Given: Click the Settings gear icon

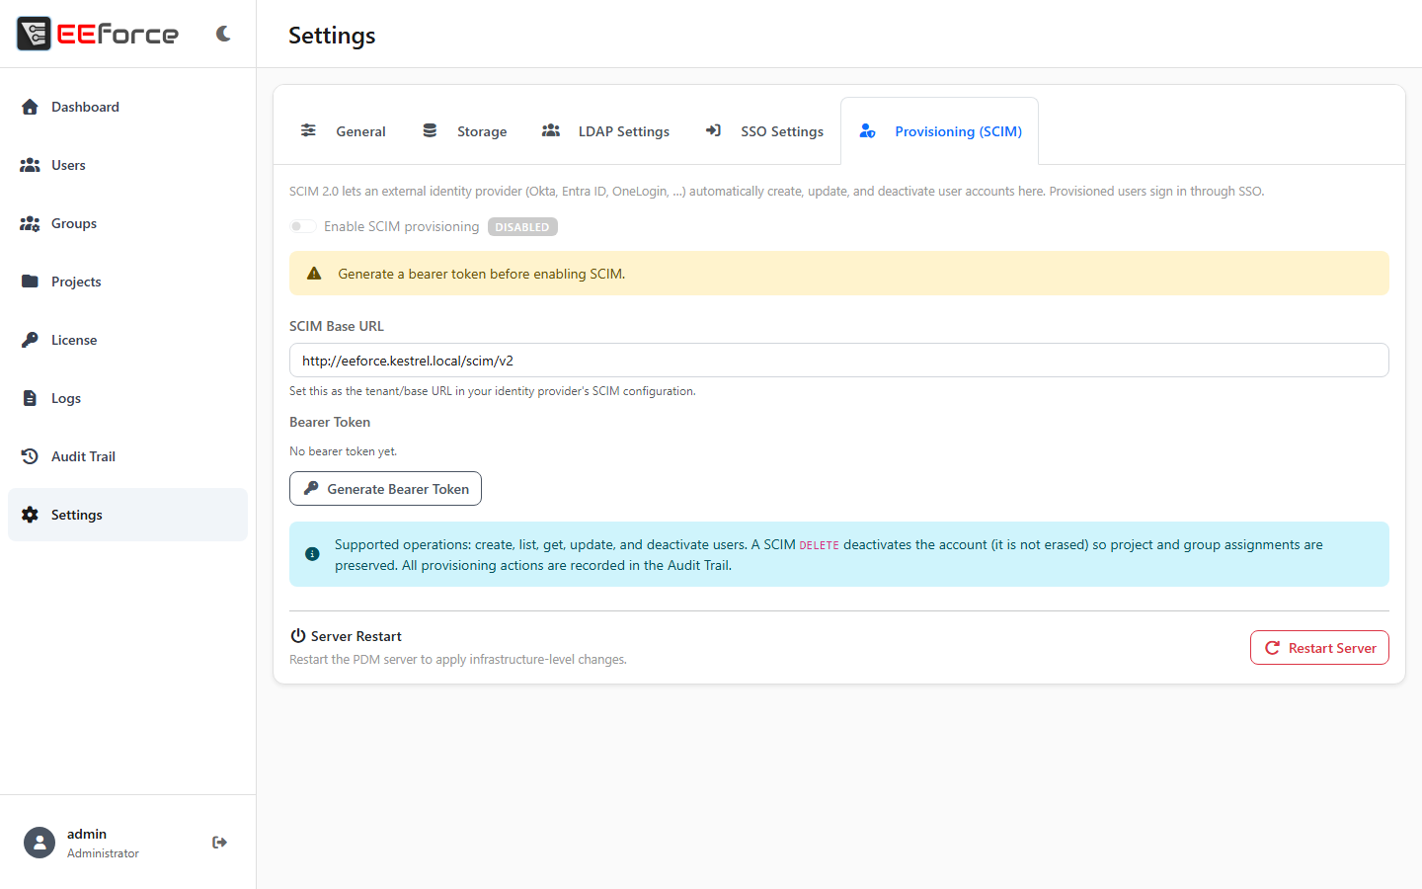Looking at the screenshot, I should point(30,515).
